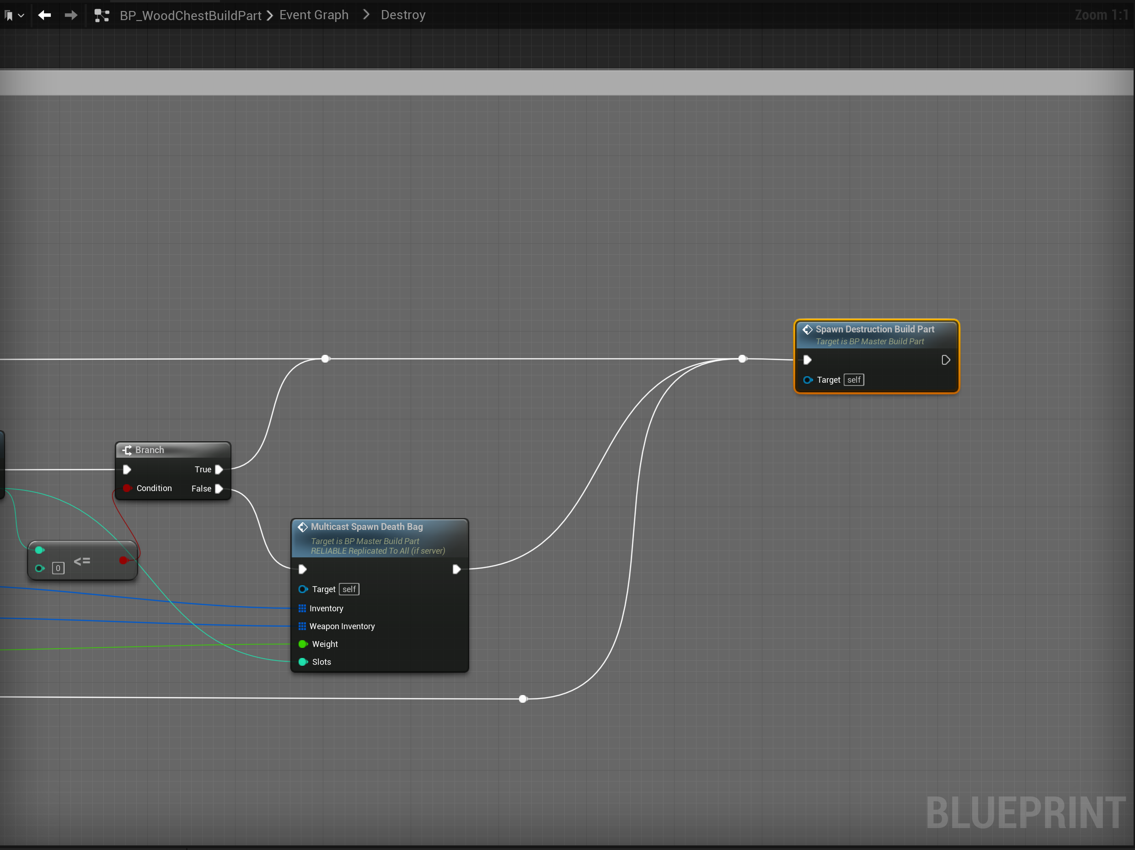Click the Target pin on Spawn Destruction Build Part

[x=808, y=380]
